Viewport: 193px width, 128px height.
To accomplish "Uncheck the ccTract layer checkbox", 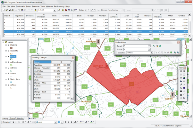I will click(8, 56).
